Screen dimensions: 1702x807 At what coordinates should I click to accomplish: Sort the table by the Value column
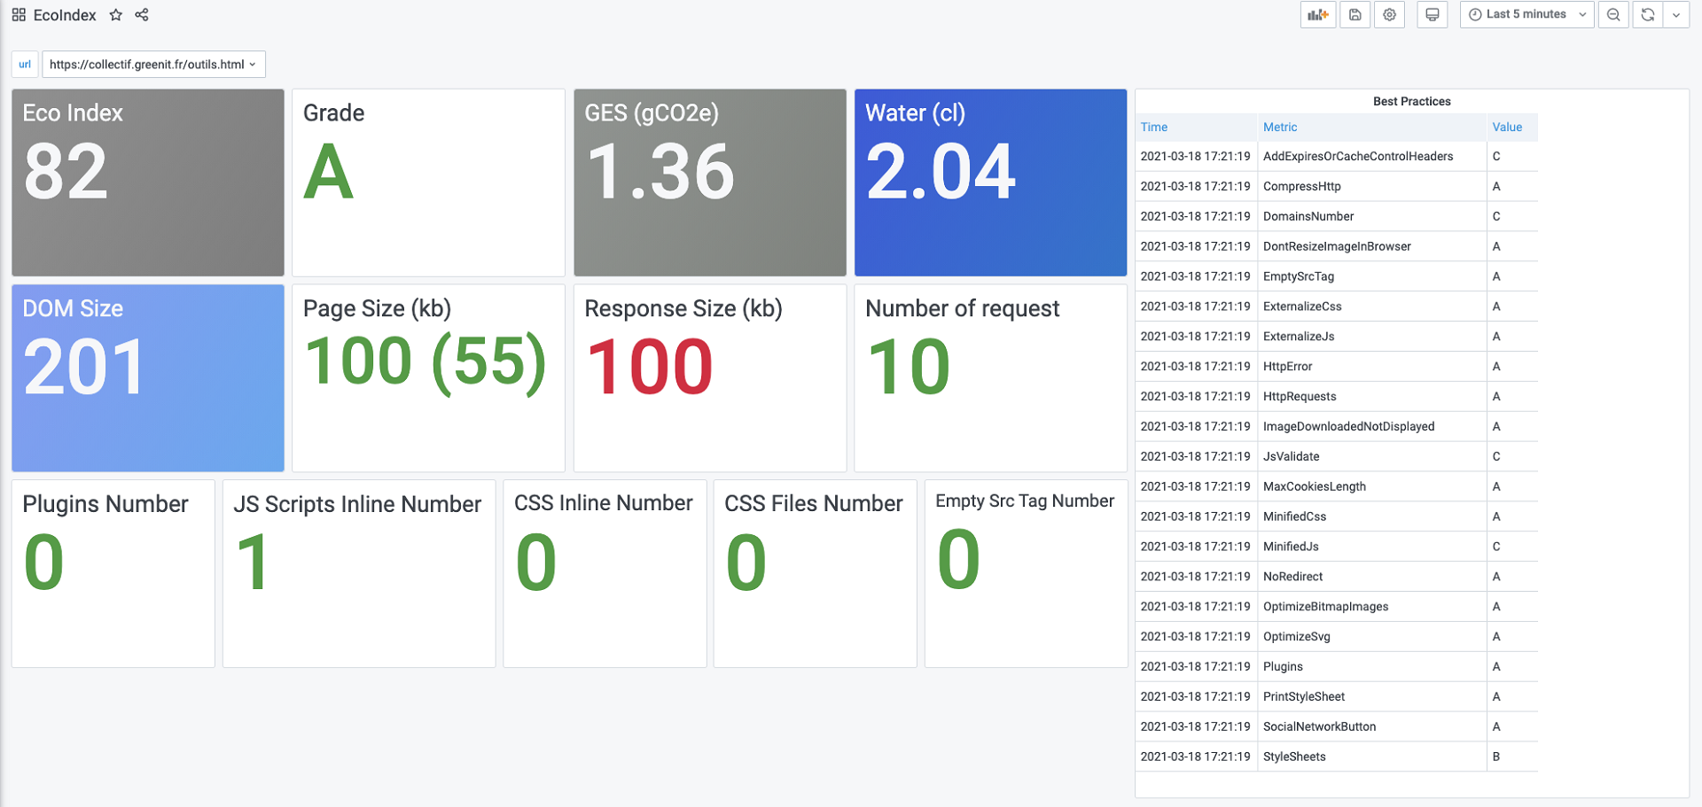point(1507,127)
